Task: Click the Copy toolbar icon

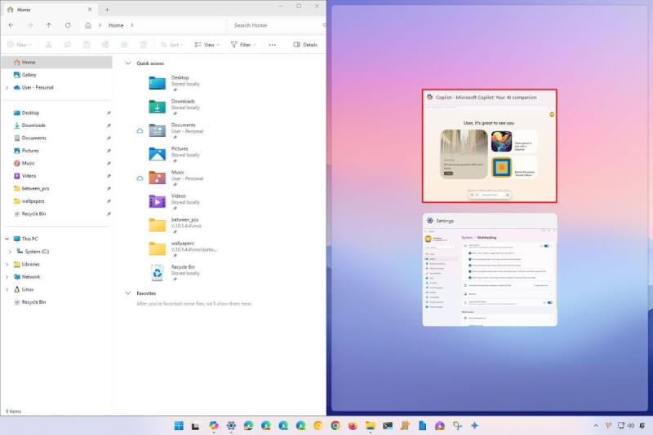Action: pos(68,45)
